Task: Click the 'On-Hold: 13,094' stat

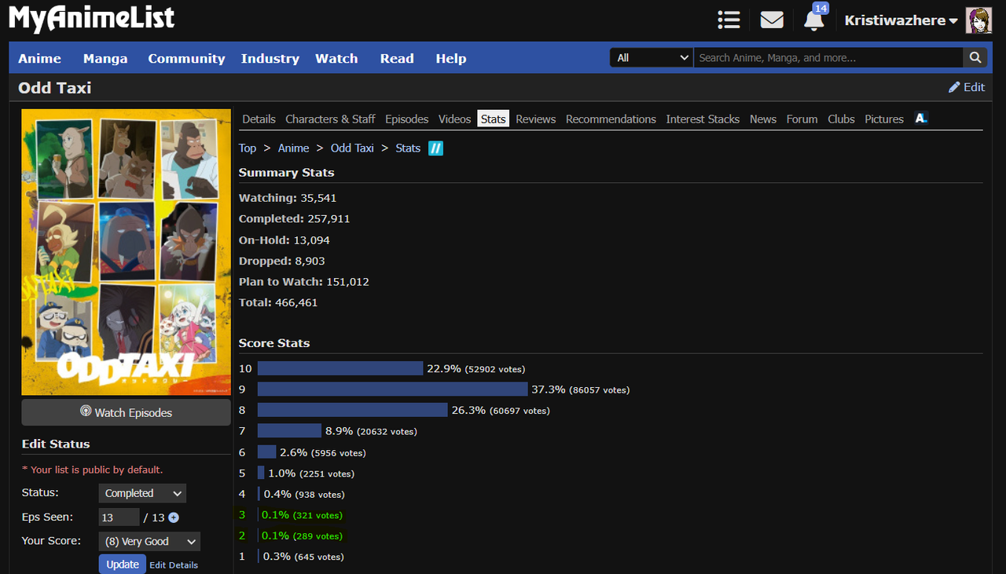Action: click(x=285, y=240)
